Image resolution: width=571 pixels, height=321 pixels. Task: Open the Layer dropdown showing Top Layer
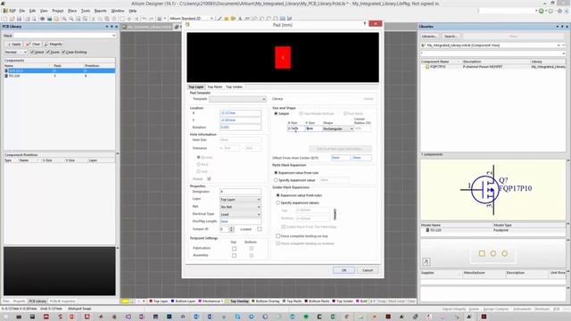pyautogui.click(x=240, y=200)
